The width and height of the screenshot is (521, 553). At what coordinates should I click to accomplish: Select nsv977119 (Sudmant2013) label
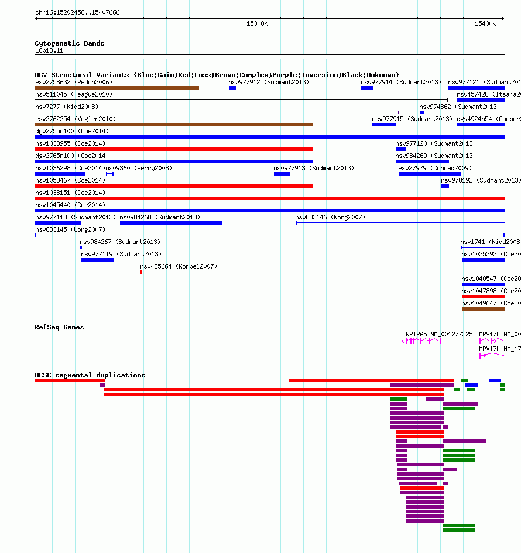click(x=121, y=255)
